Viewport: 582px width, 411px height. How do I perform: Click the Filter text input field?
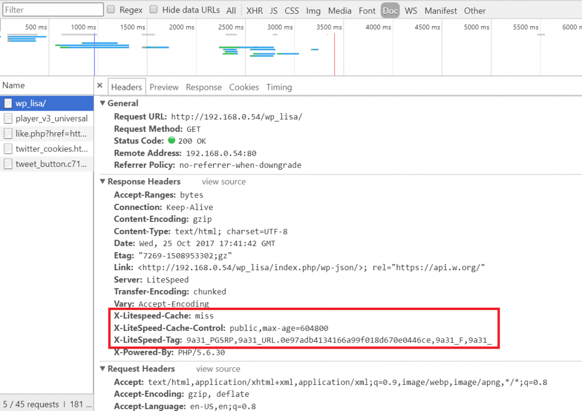[53, 10]
